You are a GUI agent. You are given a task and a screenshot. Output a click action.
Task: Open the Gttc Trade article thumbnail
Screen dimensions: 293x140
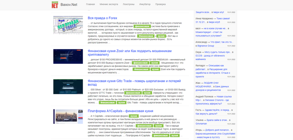(68, 86)
